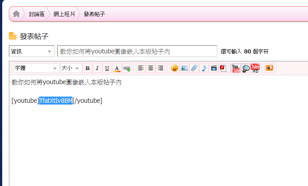Toggle underline formatting
The width and height of the screenshot is (308, 186).
click(107, 68)
